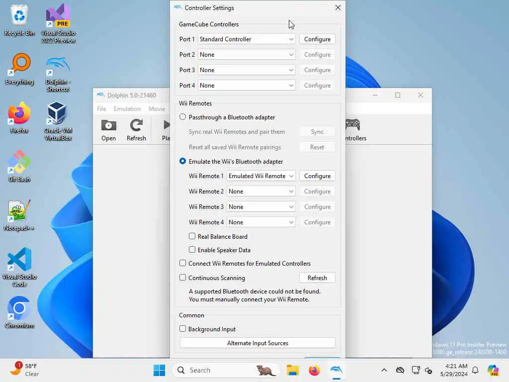Open the Port 4 controller dropdown
This screenshot has width=509, height=382.
tap(247, 86)
